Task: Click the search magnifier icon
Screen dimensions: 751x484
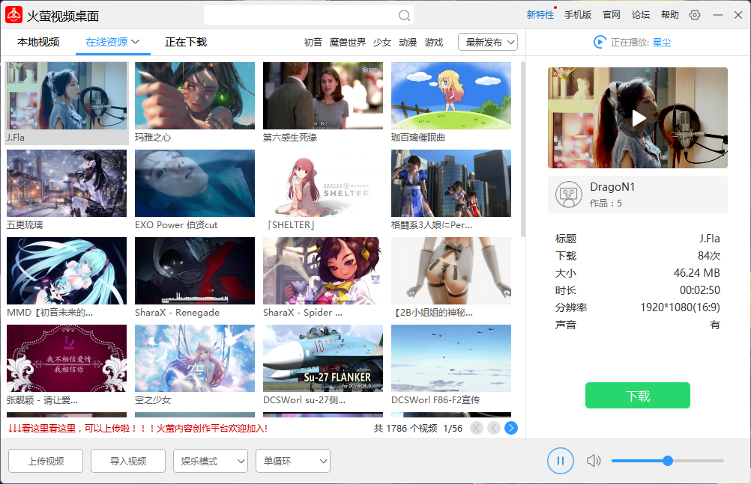Action: click(x=404, y=15)
